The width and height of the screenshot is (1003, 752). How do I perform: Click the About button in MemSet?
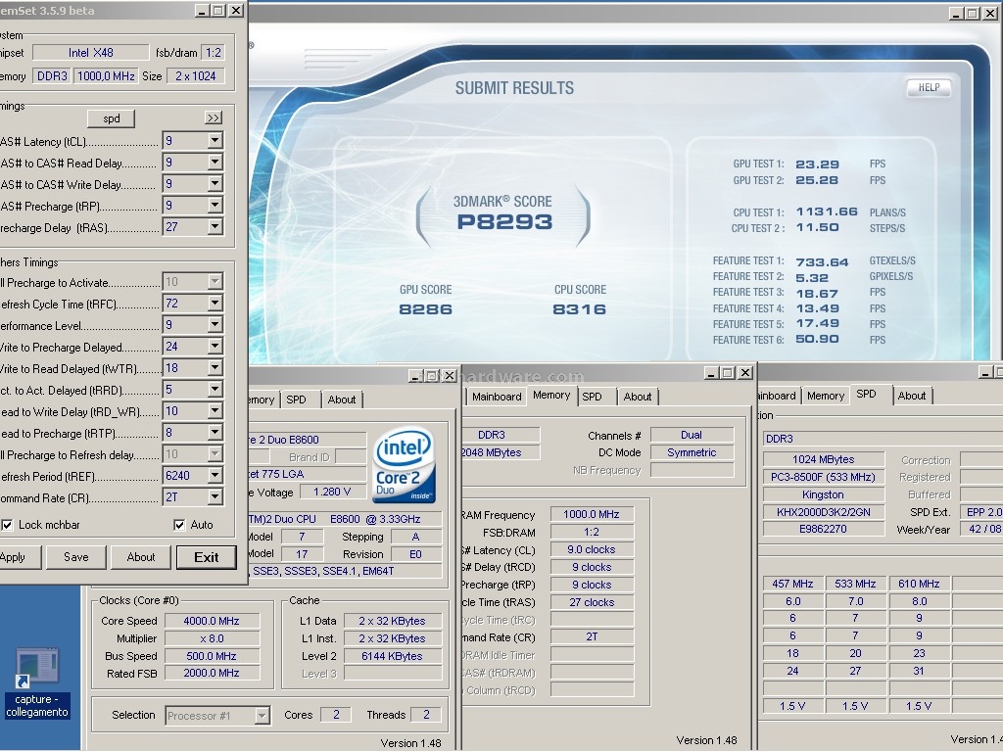[x=141, y=557]
